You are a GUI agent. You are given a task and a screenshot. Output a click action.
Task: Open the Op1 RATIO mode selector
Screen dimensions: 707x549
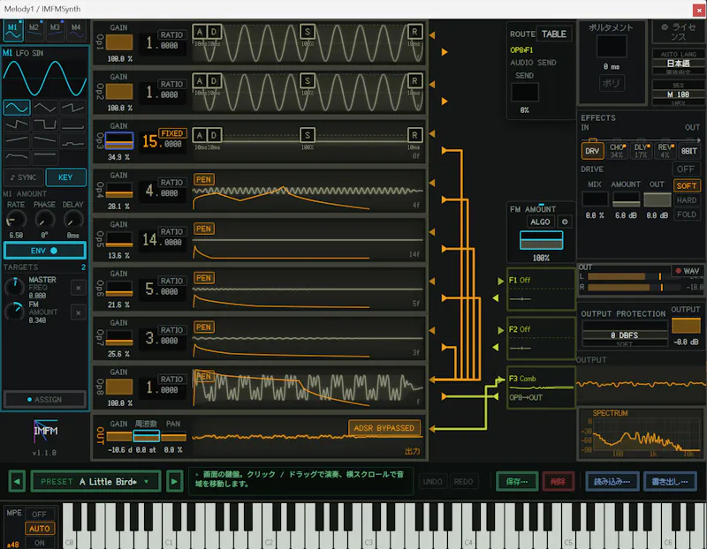coord(171,34)
